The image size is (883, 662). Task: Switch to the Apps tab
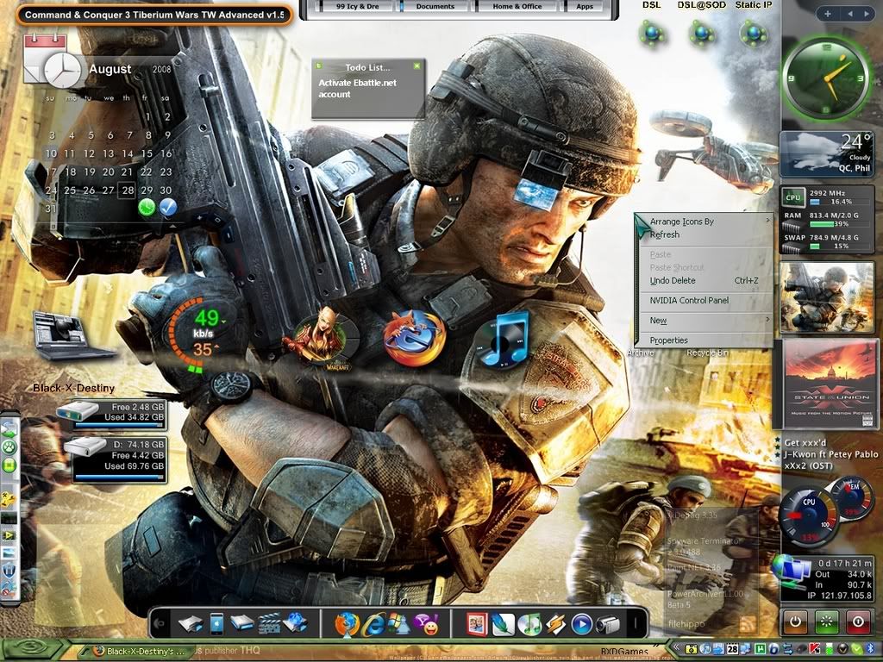pyautogui.click(x=584, y=6)
